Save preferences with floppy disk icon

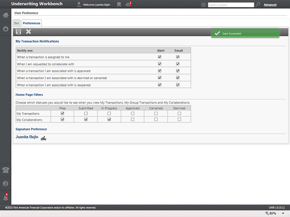[x=18, y=32]
